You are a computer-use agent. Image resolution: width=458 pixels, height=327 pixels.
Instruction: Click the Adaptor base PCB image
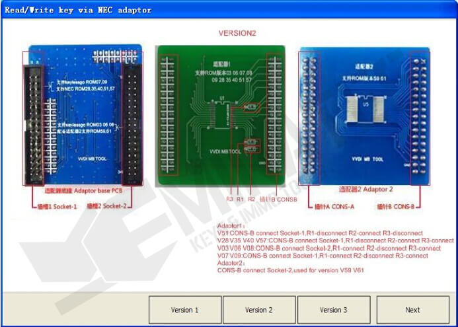pos(83,115)
